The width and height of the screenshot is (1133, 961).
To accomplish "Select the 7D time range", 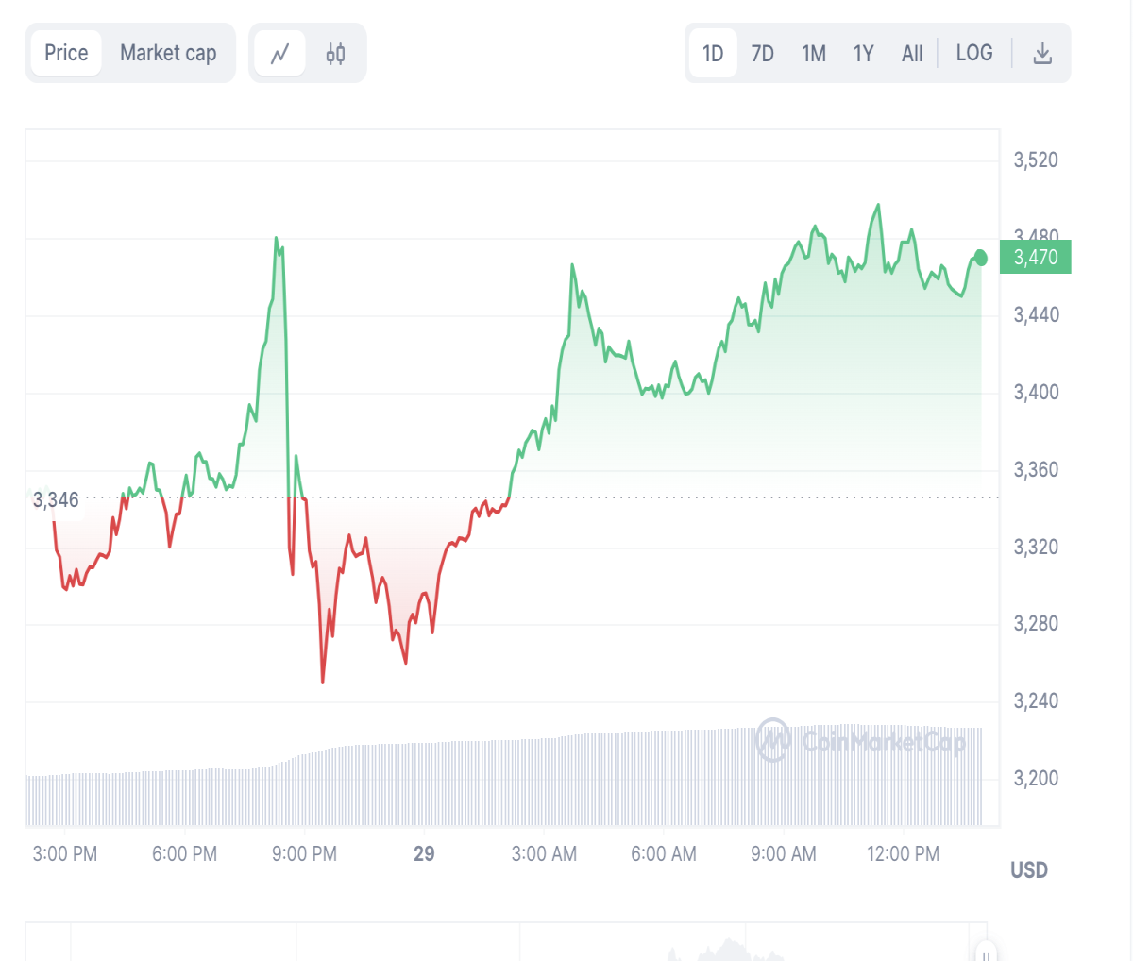I will (763, 53).
